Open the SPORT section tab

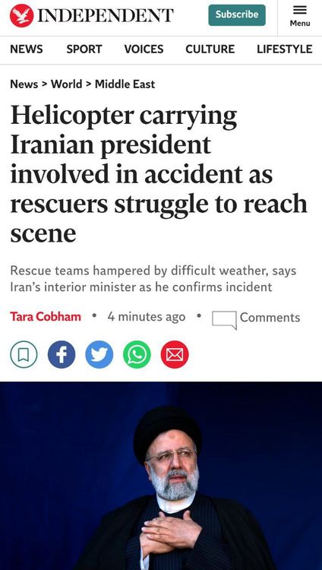pyautogui.click(x=84, y=49)
